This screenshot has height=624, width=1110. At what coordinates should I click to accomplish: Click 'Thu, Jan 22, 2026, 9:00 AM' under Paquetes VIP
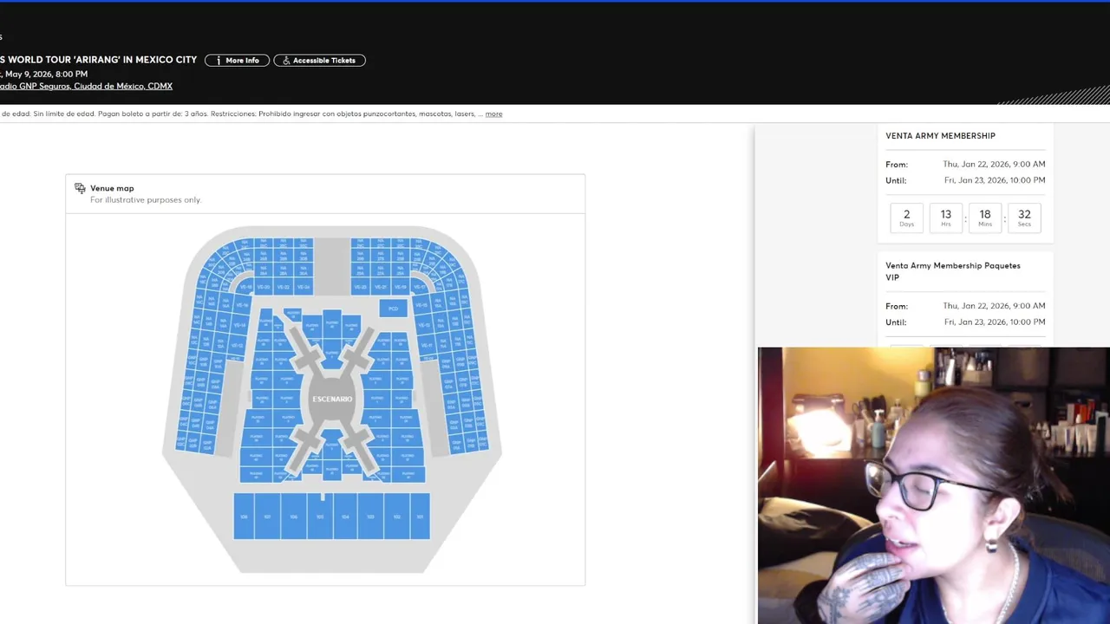(994, 306)
